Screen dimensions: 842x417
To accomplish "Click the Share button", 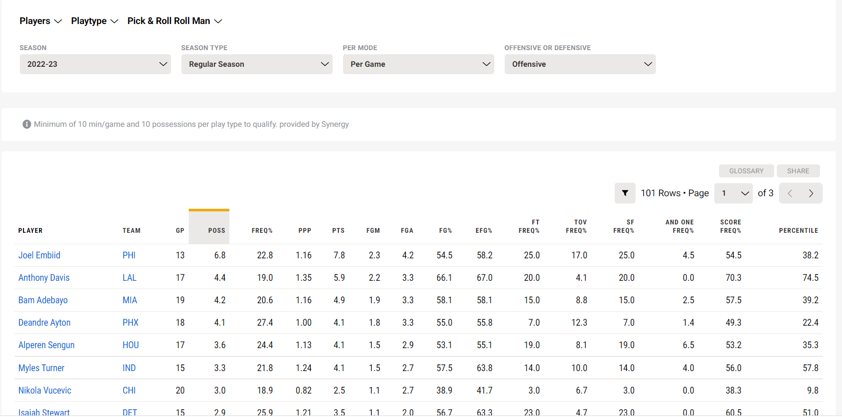I will click(x=798, y=171).
